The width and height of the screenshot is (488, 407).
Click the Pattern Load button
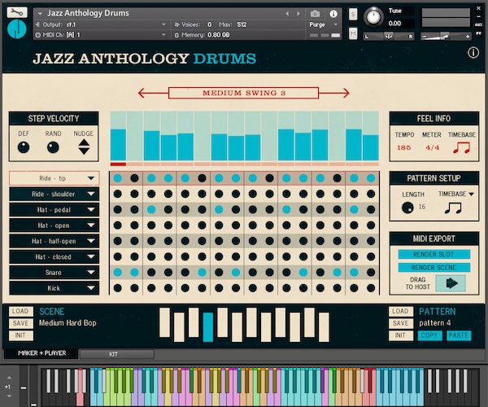pyautogui.click(x=401, y=312)
